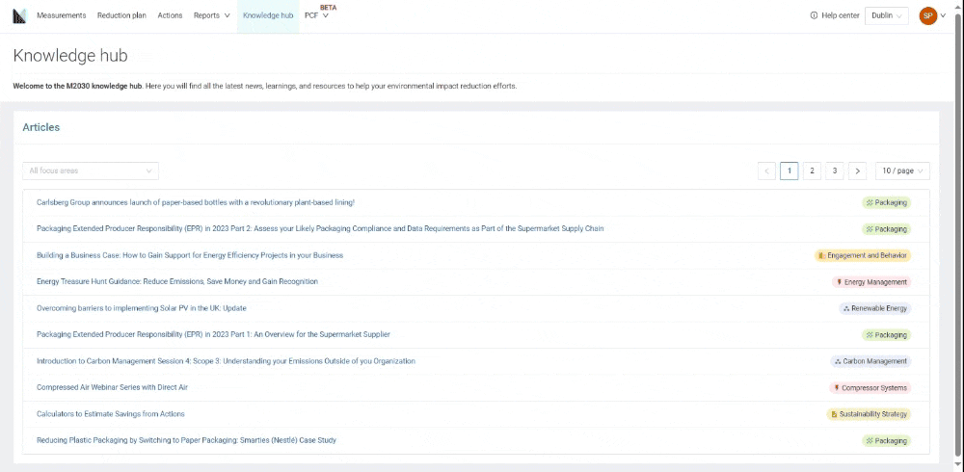This screenshot has width=964, height=472.
Task: Click the Articles section heading
Action: click(x=41, y=127)
